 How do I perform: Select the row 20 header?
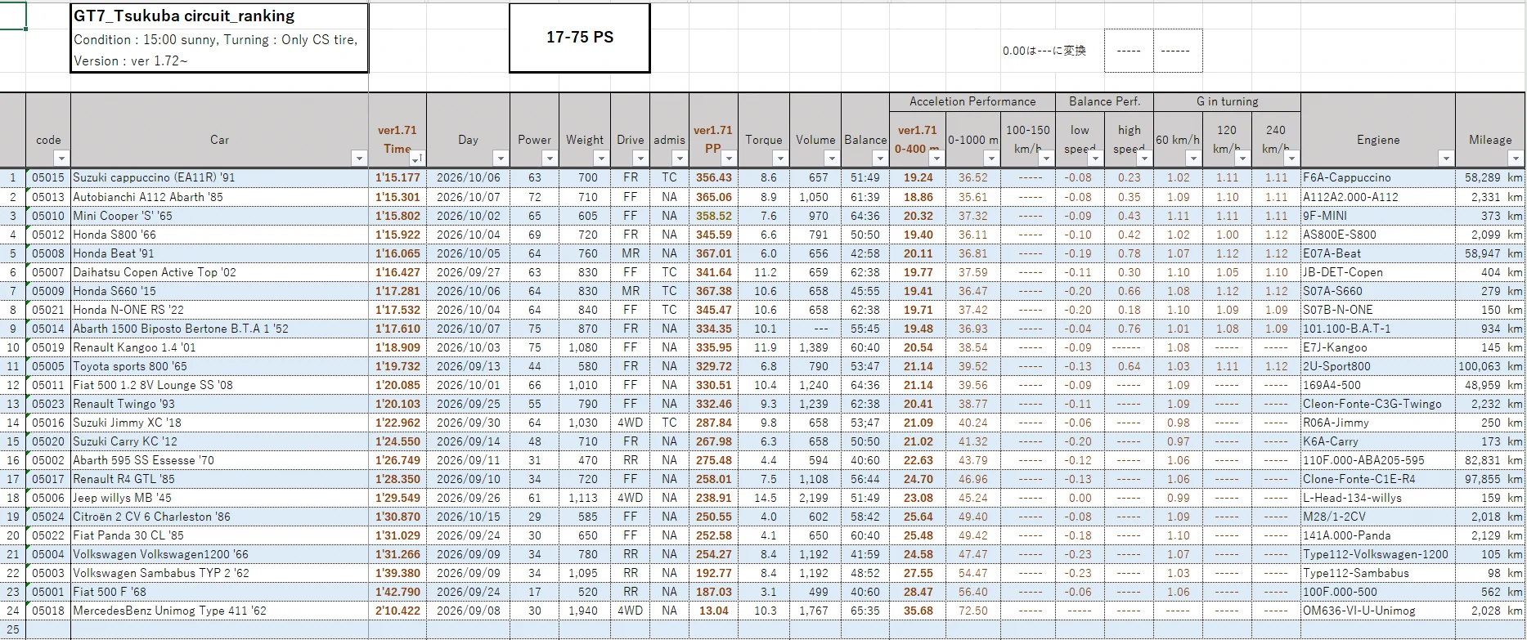[x=13, y=535]
